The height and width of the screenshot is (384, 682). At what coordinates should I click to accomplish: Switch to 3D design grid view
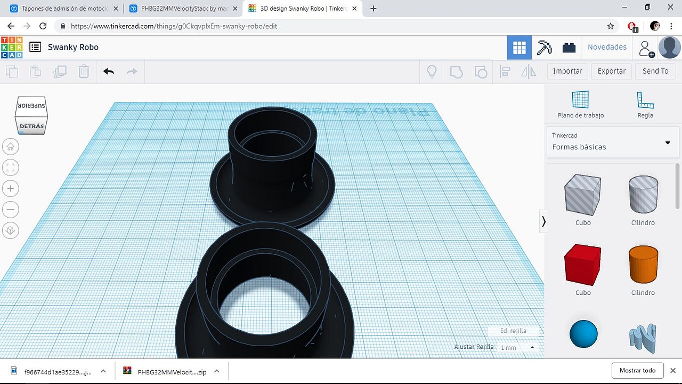pos(519,48)
